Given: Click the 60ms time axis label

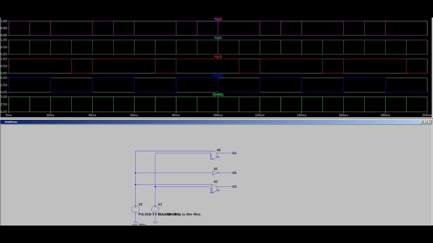Looking at the screenshot, I should point(134,115).
